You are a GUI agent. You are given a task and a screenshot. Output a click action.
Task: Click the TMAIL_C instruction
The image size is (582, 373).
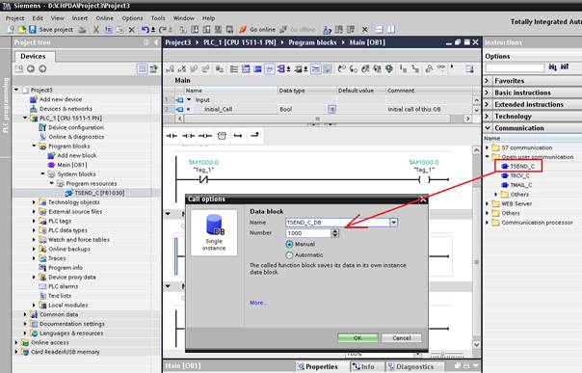(516, 185)
